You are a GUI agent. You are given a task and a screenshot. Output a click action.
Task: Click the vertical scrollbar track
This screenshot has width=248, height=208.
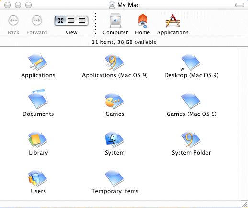click(x=244, y=124)
